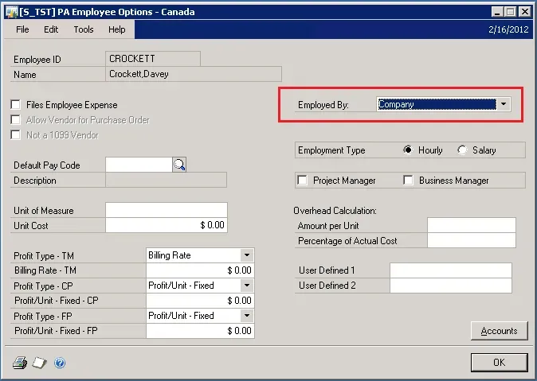Check the Project Manager box

click(x=303, y=181)
